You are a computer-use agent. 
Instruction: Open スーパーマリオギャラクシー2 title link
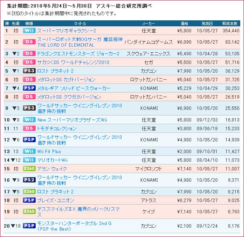[x=66, y=30]
